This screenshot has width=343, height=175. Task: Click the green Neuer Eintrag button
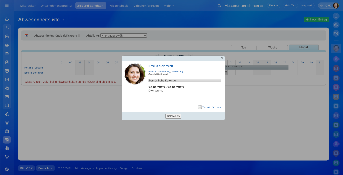[316, 20]
